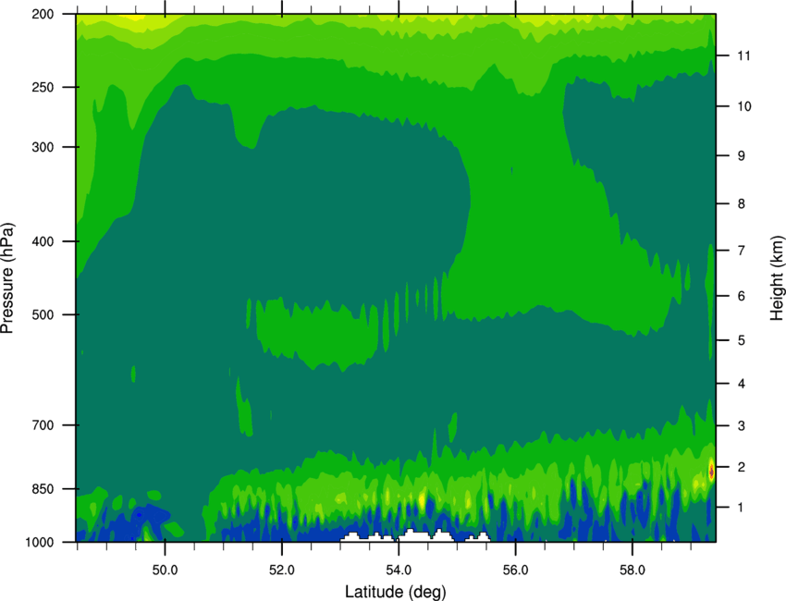Click the white terrain mask at plot bottom
This screenshot has width=786, height=601.
point(415,535)
